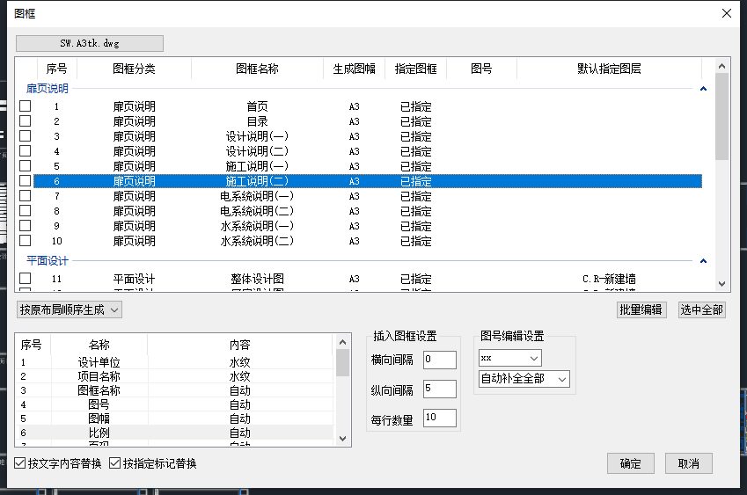Open the 自动补全全部 dropdown
Image resolution: width=747 pixels, height=495 pixels.
tap(524, 379)
